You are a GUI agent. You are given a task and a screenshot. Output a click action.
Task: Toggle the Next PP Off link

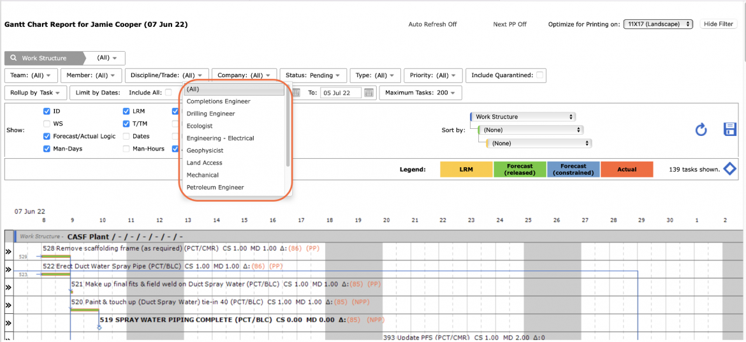click(509, 24)
